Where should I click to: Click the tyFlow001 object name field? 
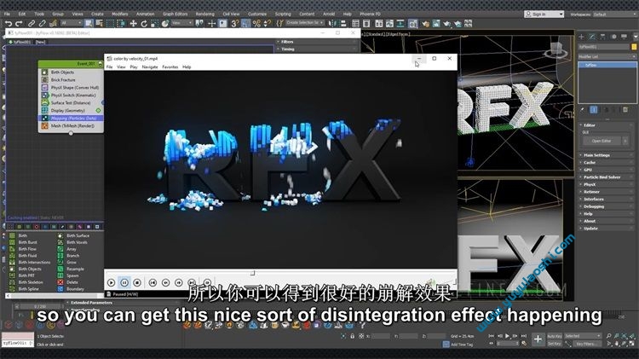click(604, 47)
